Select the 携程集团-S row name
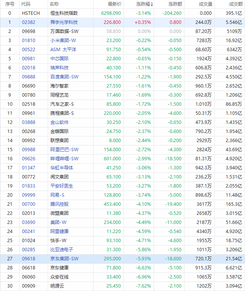 62,113
